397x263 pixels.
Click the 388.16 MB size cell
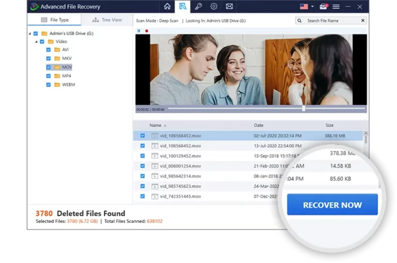[335, 136]
